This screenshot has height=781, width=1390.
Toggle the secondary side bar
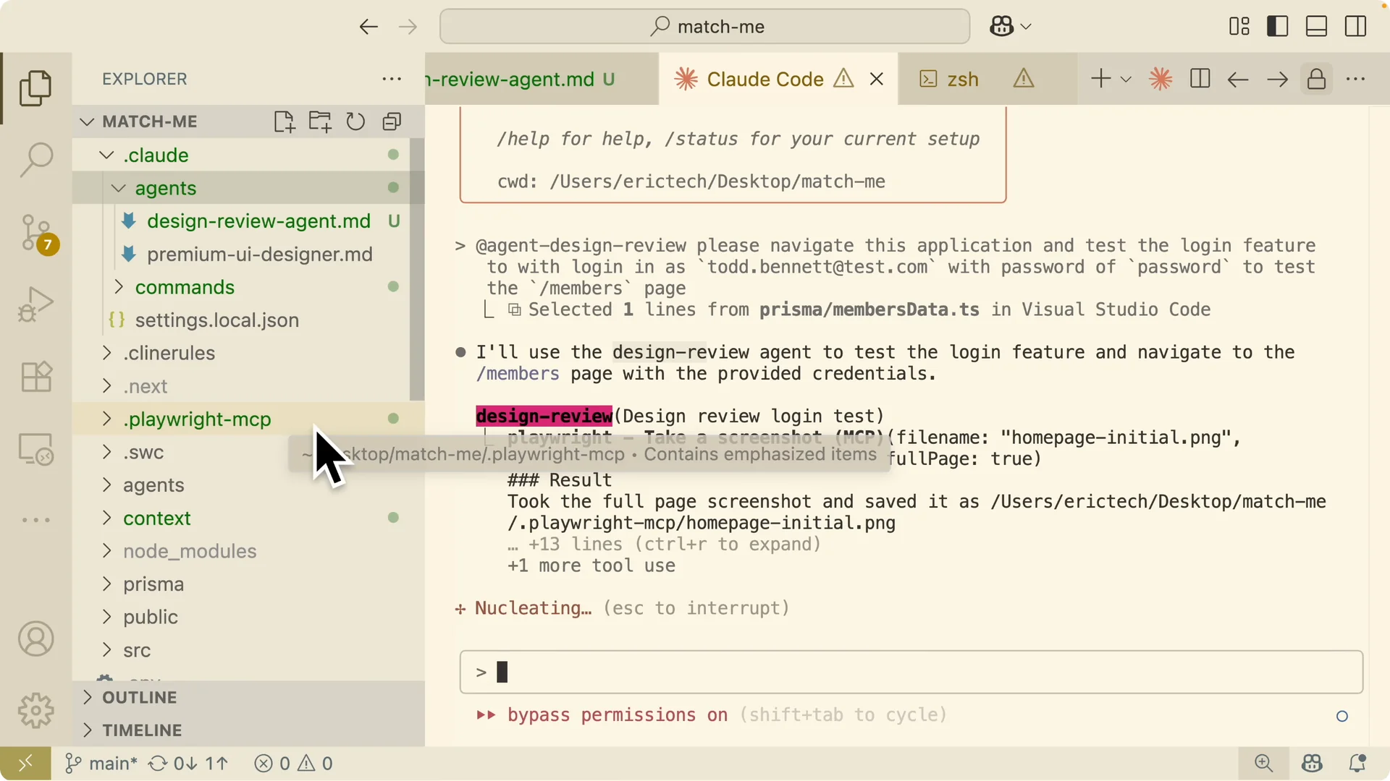click(1355, 27)
